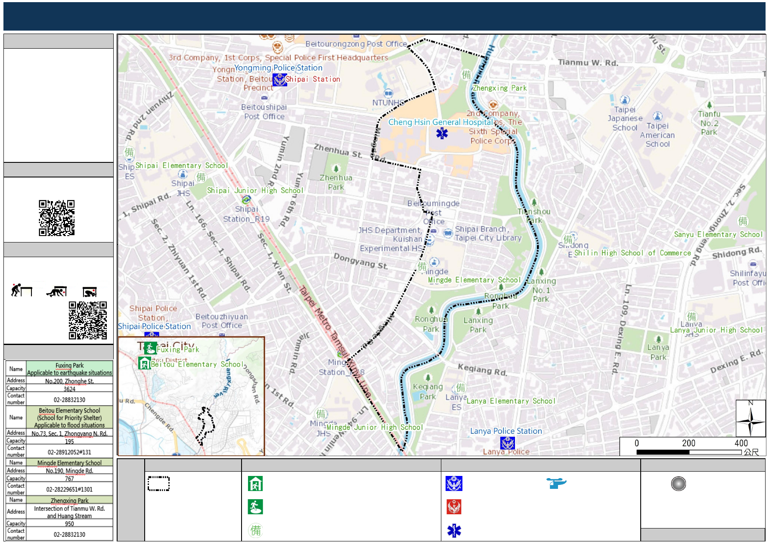The image size is (769, 544).
Task: Click the contact number '02-28229651#1301'
Action: (69, 489)
